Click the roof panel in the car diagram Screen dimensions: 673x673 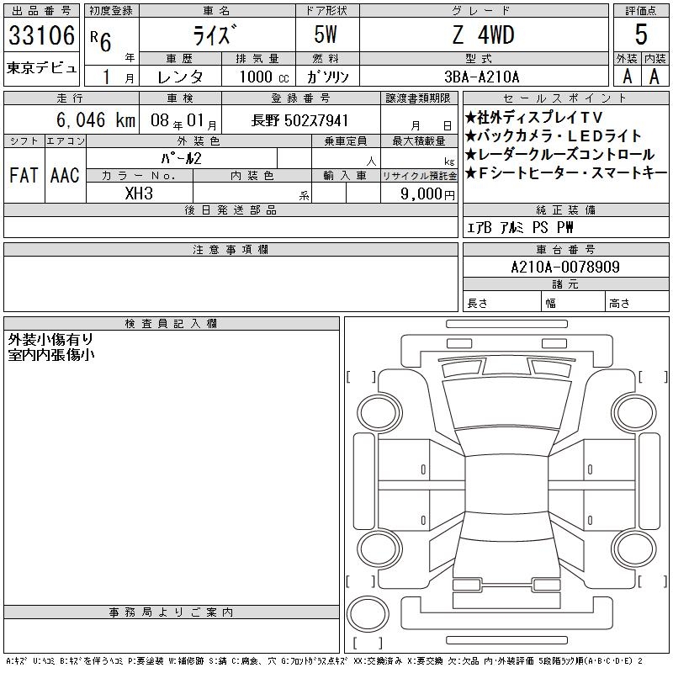tap(506, 485)
